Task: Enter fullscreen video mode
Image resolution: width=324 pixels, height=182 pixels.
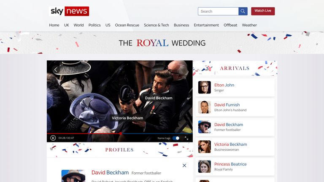Action: pyautogui.click(x=186, y=138)
